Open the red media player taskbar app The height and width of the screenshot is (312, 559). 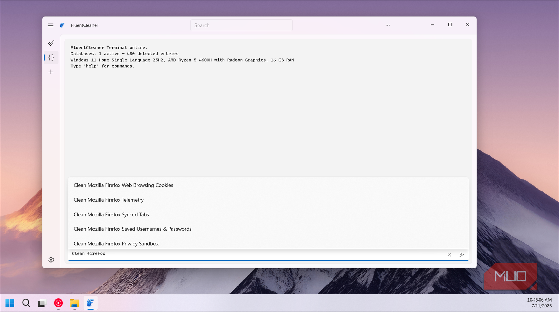click(58, 303)
